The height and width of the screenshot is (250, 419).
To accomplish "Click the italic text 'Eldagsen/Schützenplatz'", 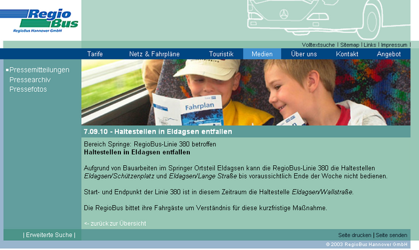I will point(119,176).
